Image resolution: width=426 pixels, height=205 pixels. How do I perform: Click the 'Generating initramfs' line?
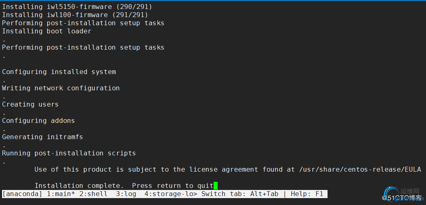pos(42,137)
